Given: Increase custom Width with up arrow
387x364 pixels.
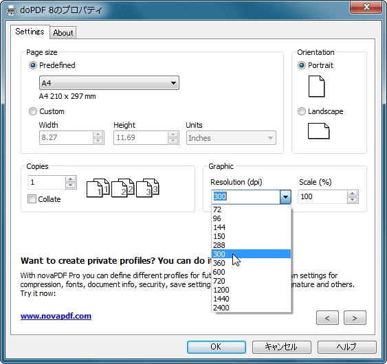Looking at the screenshot, I should (98, 135).
